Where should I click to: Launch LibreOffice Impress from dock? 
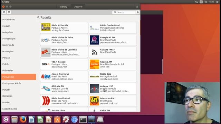[49, 120]
